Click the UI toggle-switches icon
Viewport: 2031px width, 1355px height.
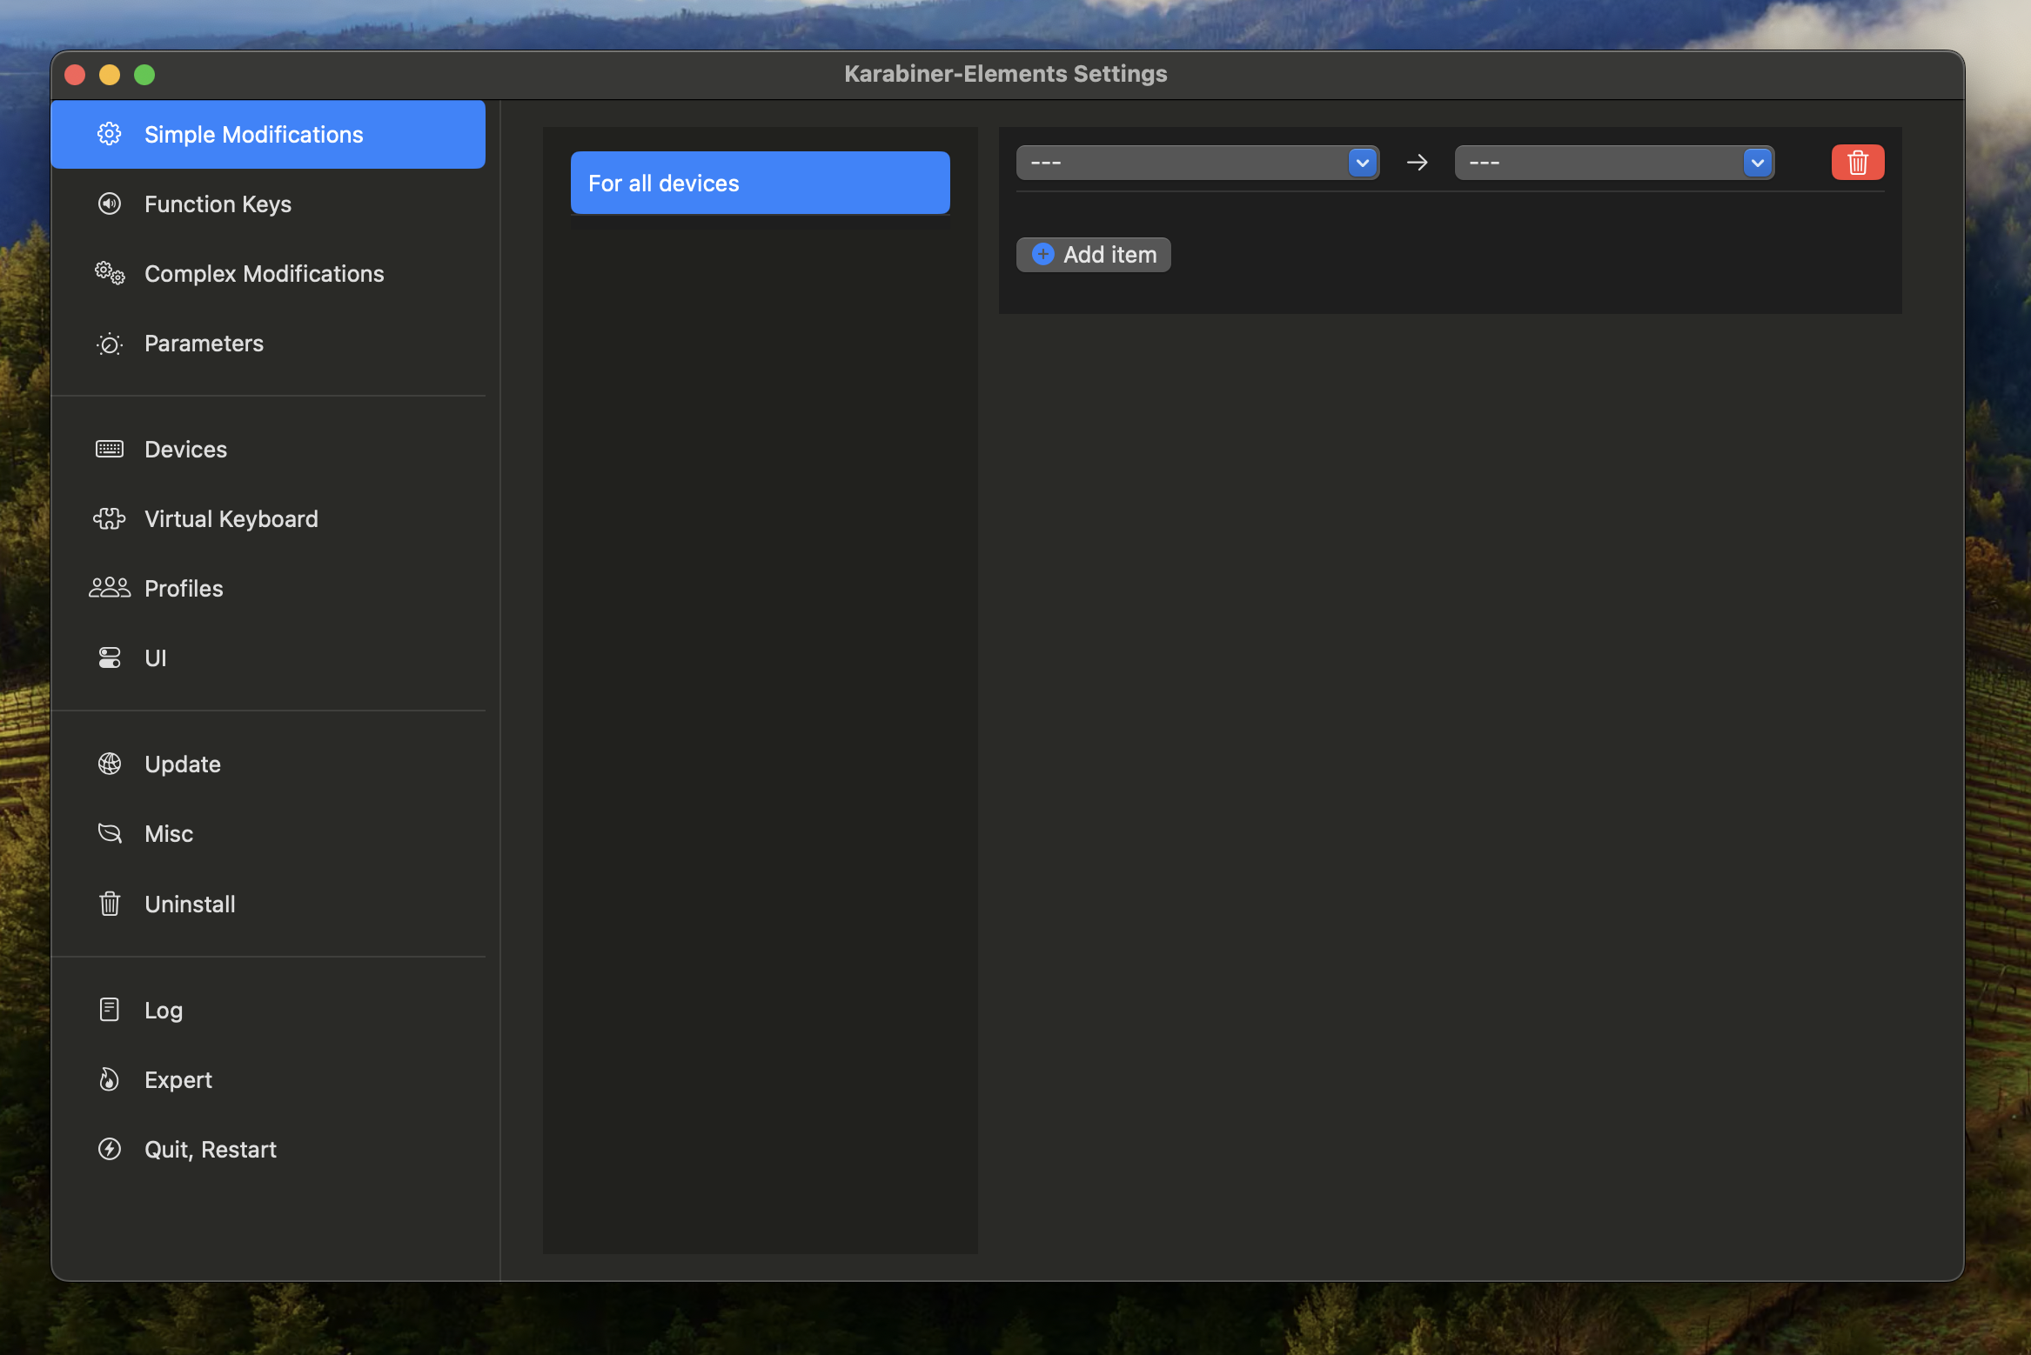coord(110,658)
